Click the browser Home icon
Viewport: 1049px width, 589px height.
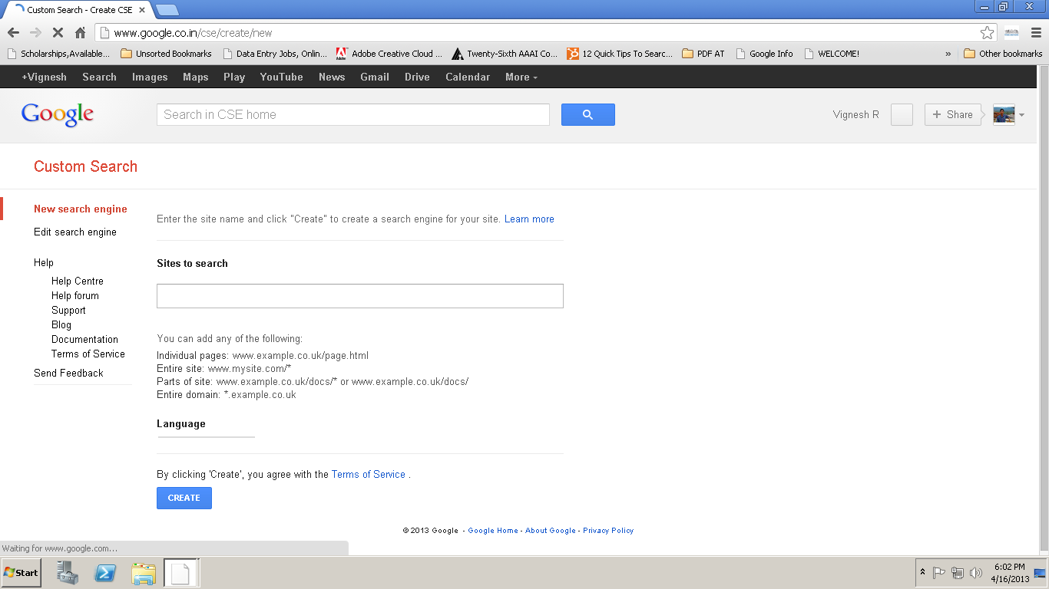coord(80,34)
